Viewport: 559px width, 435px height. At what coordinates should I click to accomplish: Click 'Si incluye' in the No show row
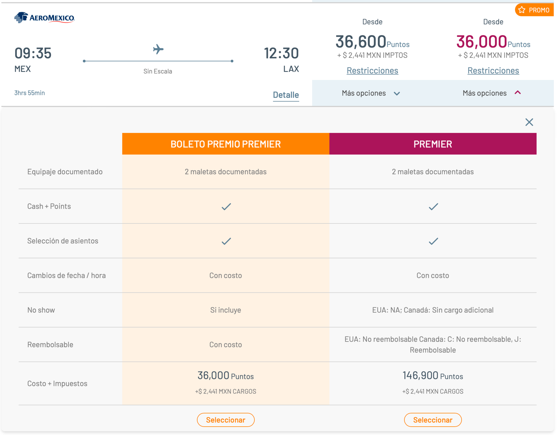click(226, 310)
